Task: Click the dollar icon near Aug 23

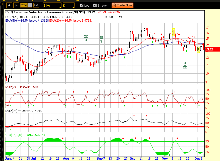Action: point(86,40)
